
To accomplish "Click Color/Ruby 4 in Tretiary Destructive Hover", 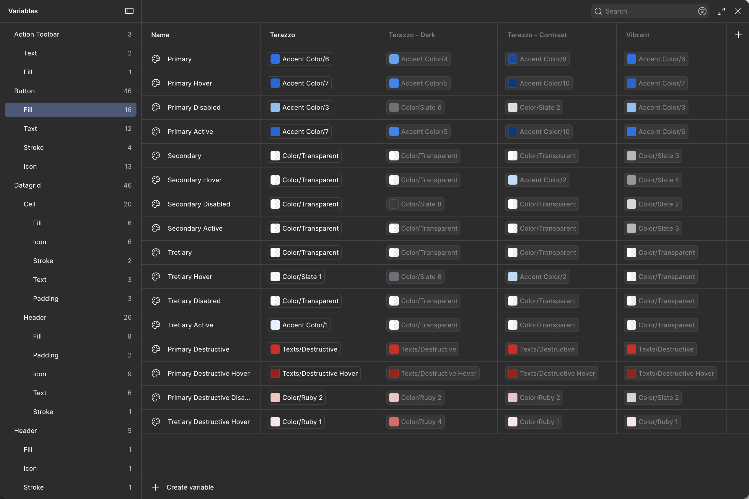I will 415,422.
